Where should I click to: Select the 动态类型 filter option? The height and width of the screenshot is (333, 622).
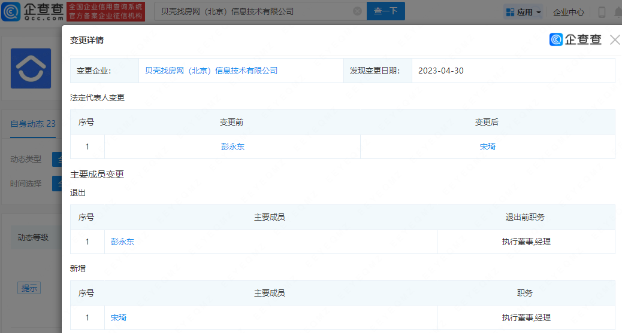57,159
